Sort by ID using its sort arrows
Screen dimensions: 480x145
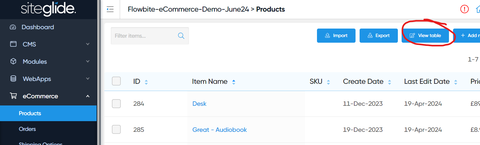pyautogui.click(x=146, y=82)
